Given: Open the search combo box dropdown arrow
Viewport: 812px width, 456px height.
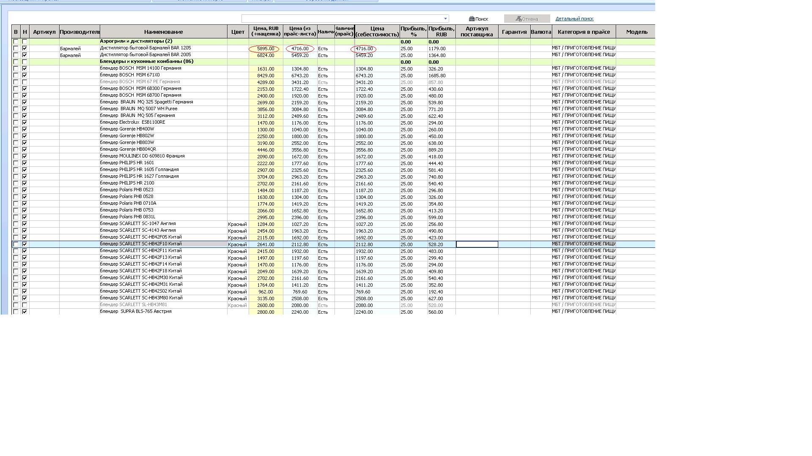Looking at the screenshot, I should 445,19.
